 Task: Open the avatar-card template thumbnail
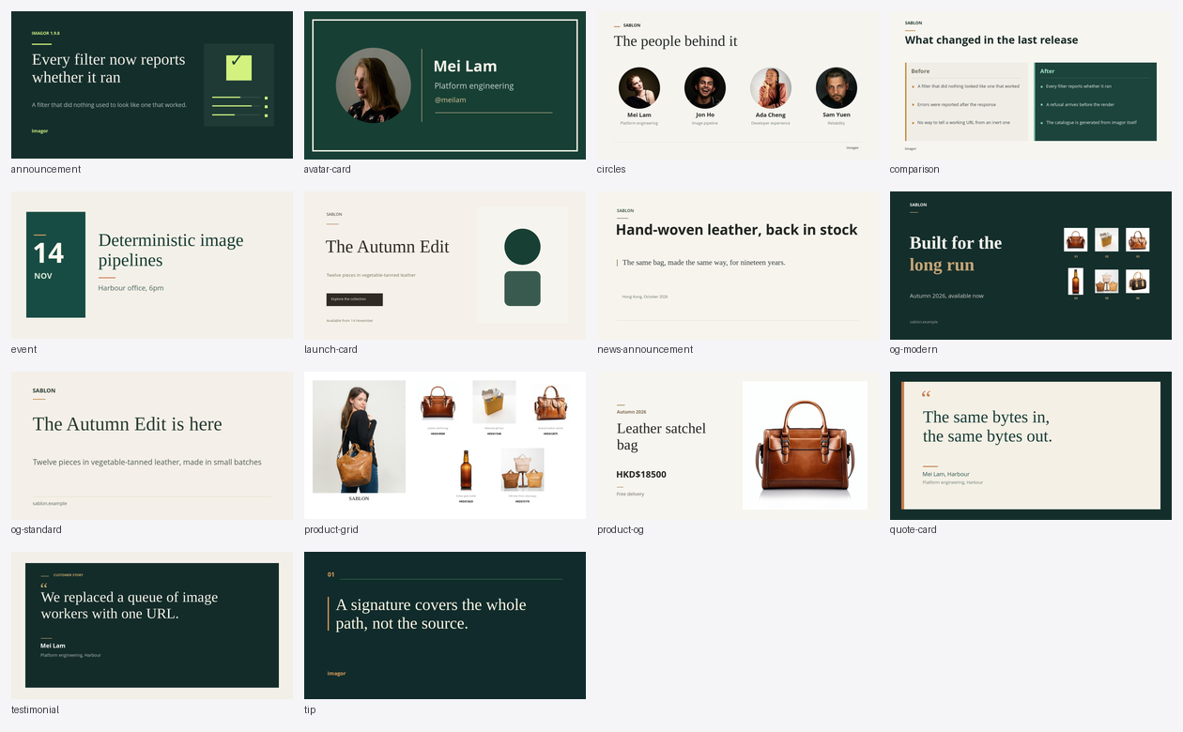[x=445, y=84]
